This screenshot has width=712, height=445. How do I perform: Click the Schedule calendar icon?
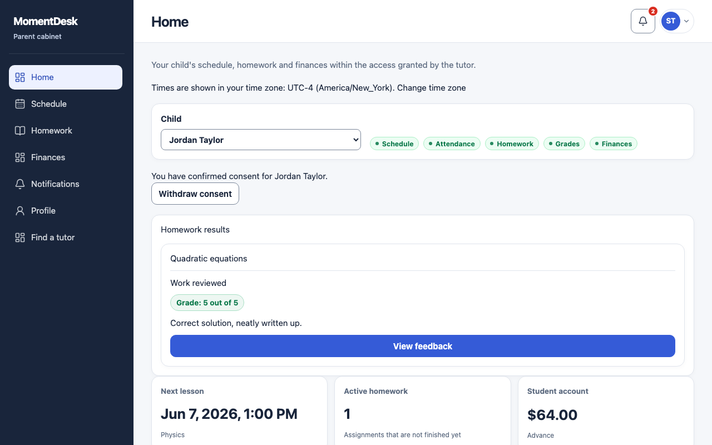(x=20, y=104)
